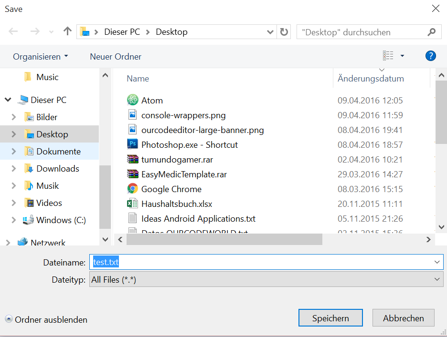This screenshot has width=447, height=337.
Task: Sort by the Name column header
Action: tap(138, 79)
